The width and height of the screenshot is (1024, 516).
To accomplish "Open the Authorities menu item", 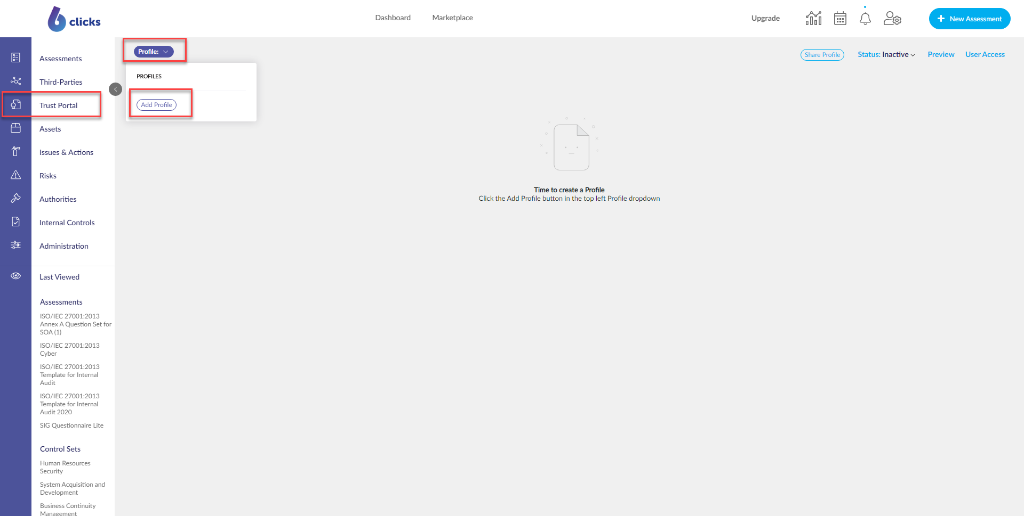I will coord(58,199).
